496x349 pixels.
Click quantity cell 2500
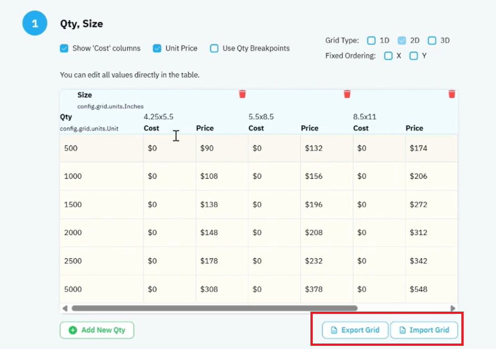click(x=102, y=261)
